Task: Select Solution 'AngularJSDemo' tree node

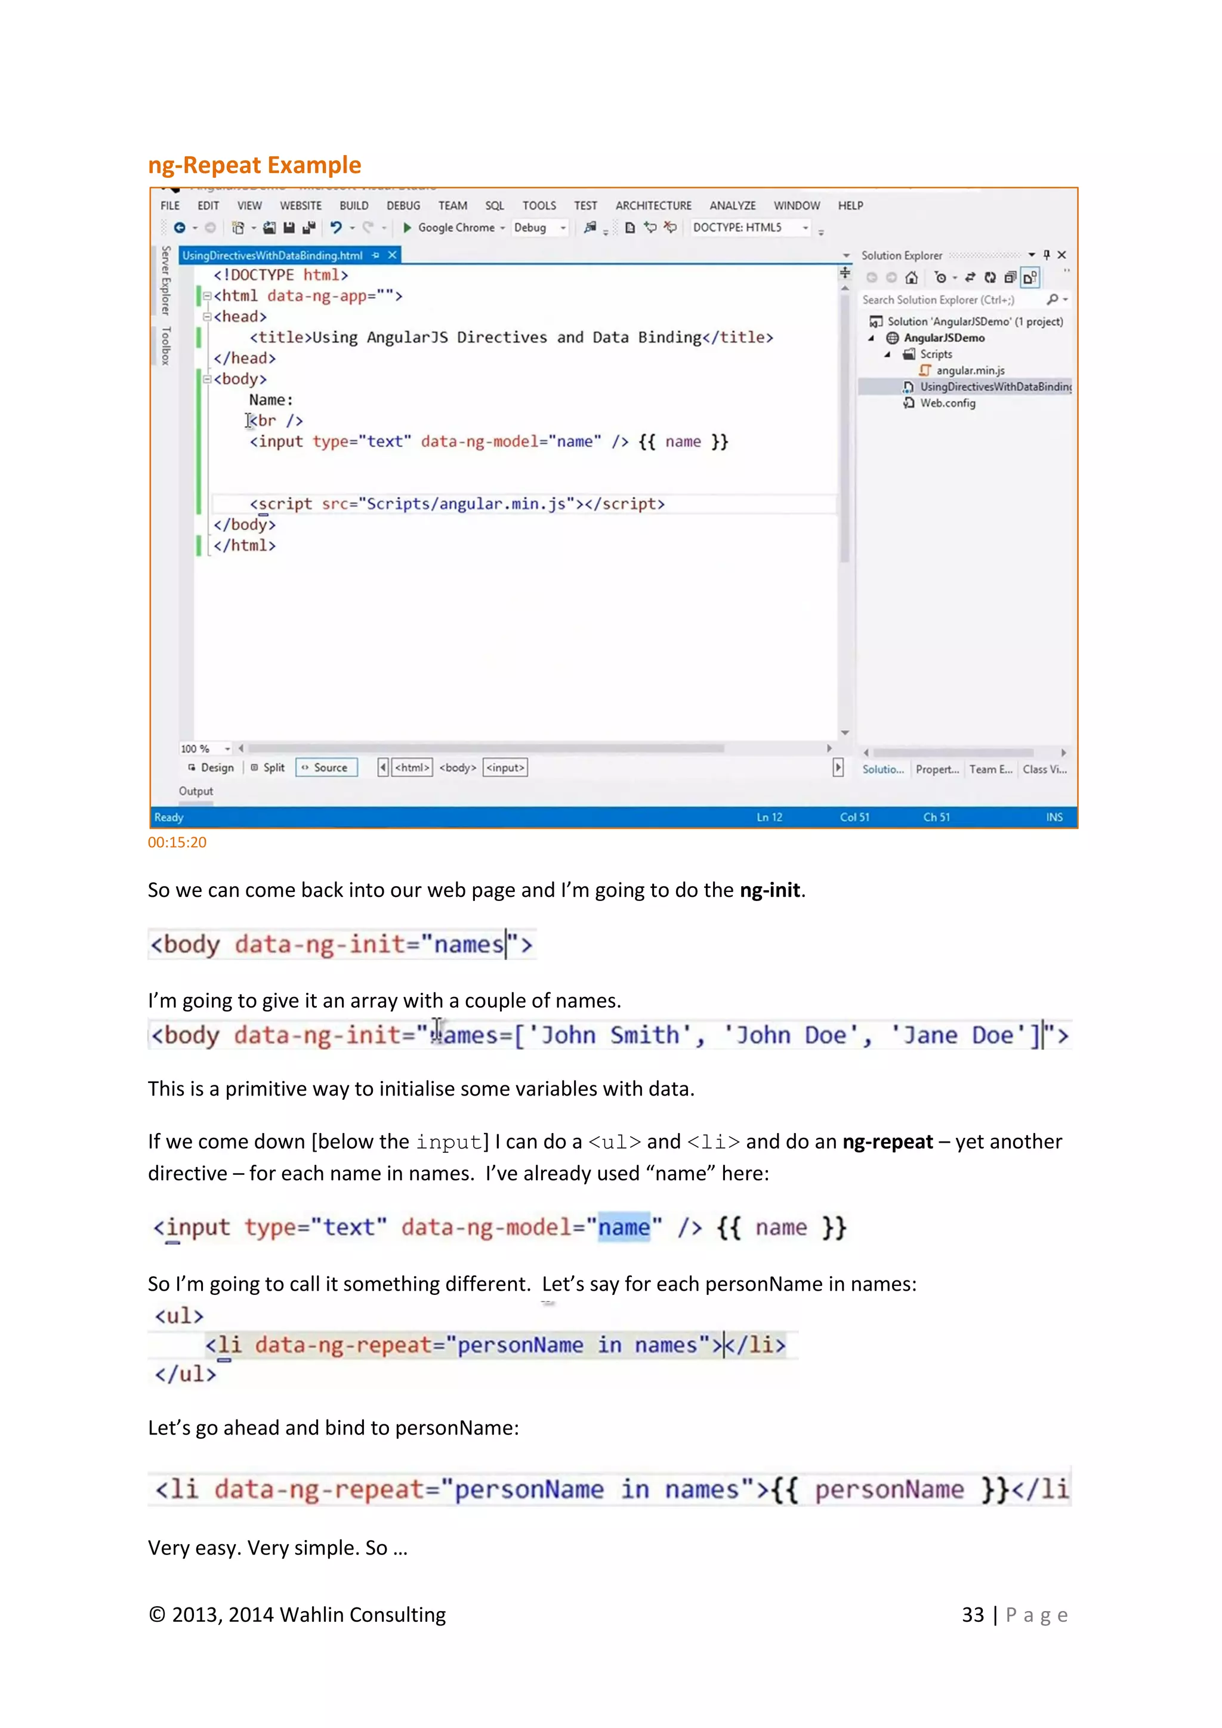Action: (966, 322)
